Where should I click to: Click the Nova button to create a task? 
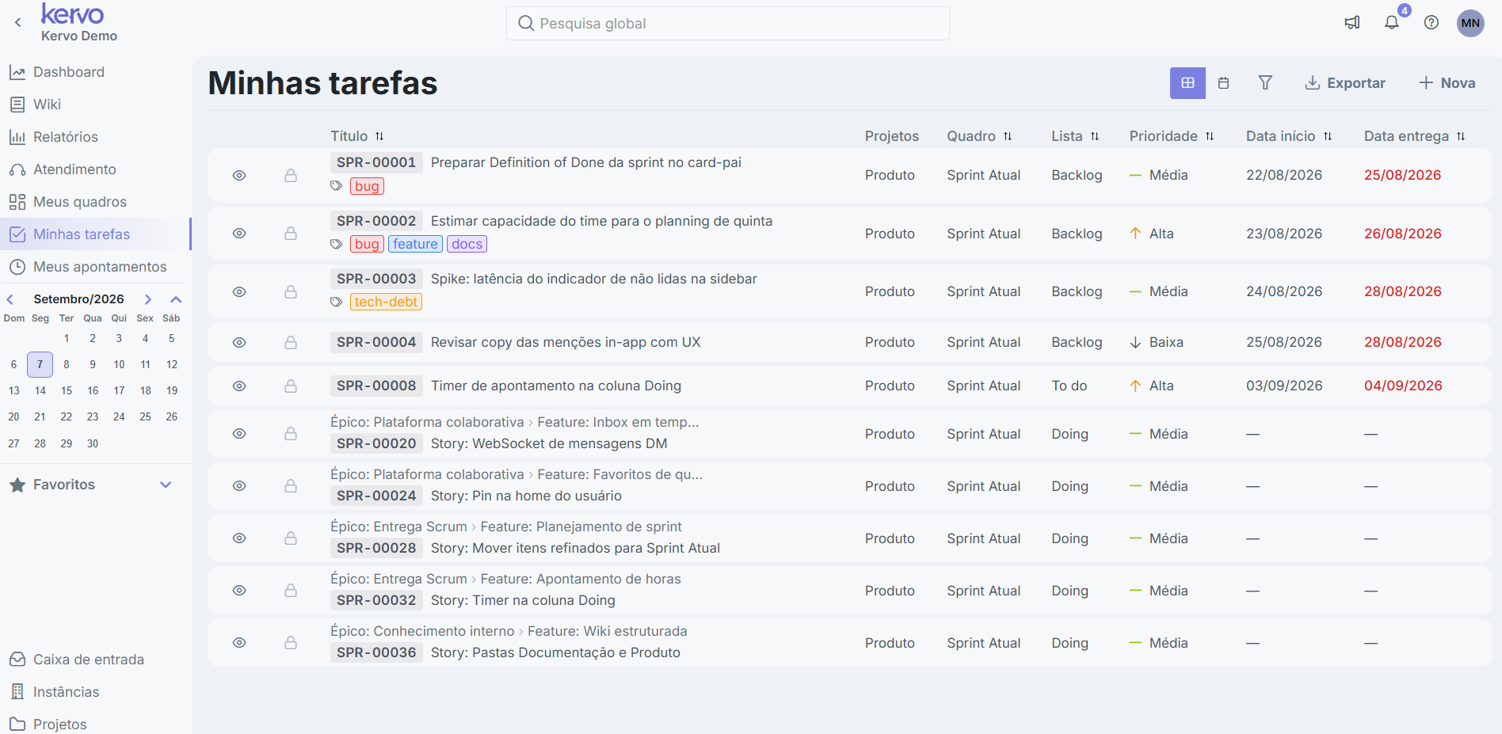pyautogui.click(x=1447, y=83)
